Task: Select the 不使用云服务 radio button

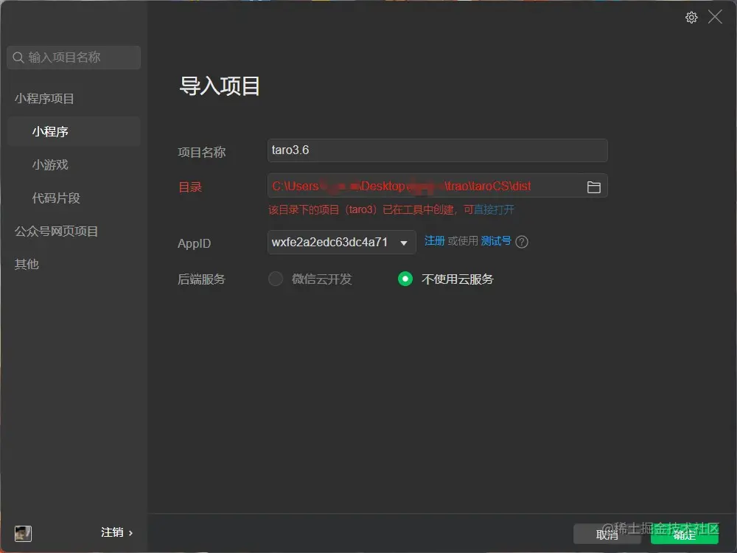Action: [x=404, y=279]
